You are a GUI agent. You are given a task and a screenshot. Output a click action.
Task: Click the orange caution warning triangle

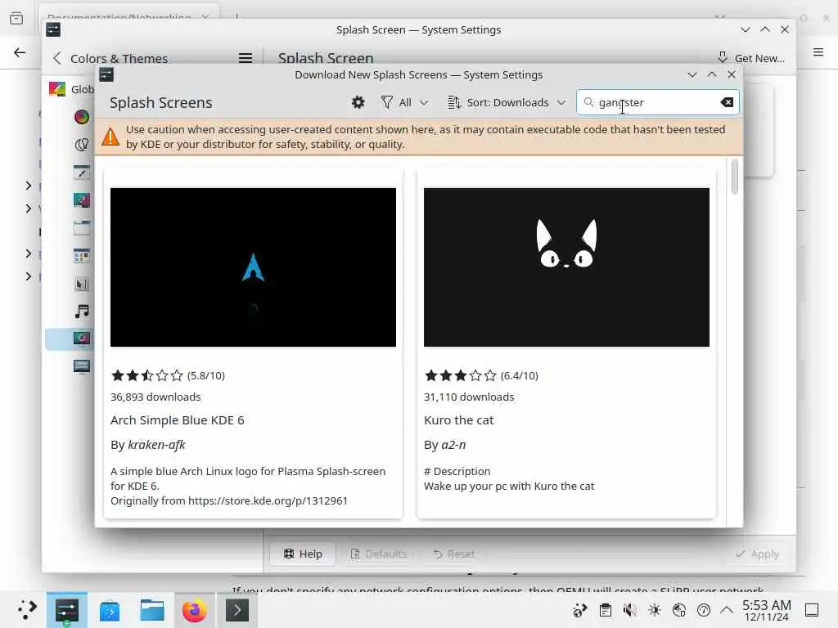coord(110,137)
